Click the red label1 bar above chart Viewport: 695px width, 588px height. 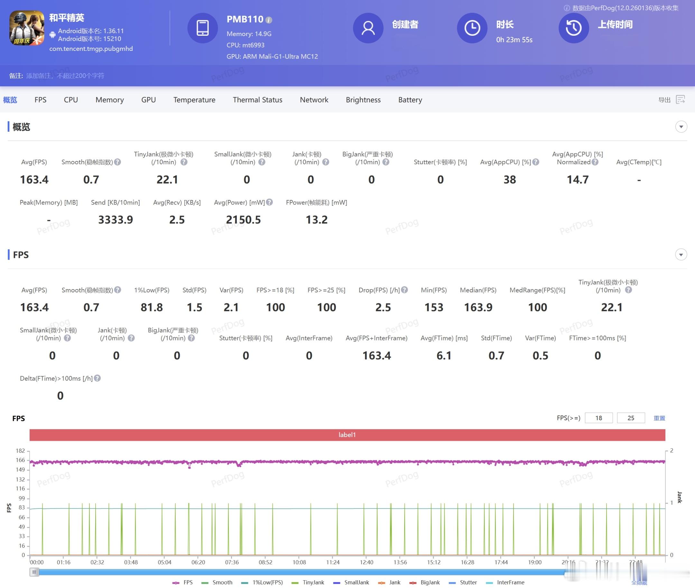(347, 435)
